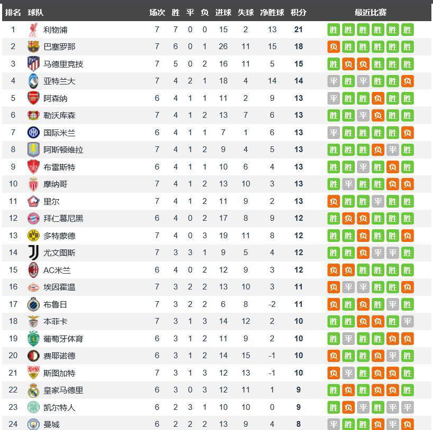Open the 拜仁慕尼黑 team link
Screen dimensions: 433x430
point(63,219)
